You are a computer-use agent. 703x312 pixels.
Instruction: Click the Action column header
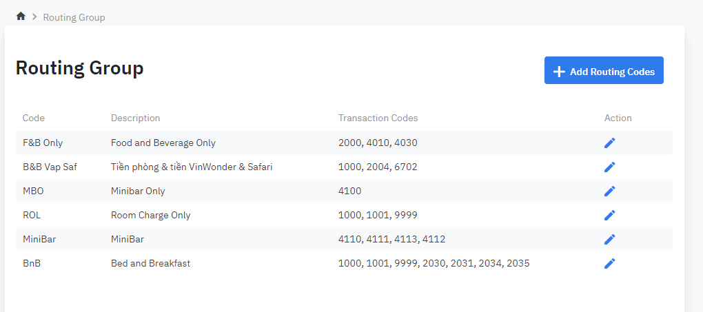618,118
